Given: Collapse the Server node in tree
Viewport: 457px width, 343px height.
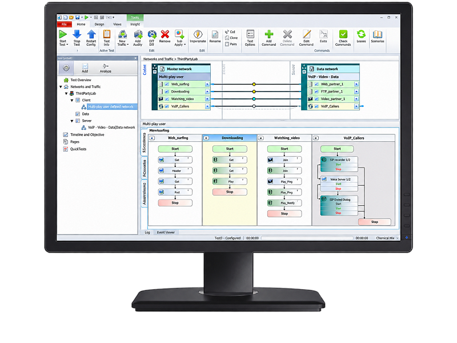Looking at the screenshot, I should [72, 121].
